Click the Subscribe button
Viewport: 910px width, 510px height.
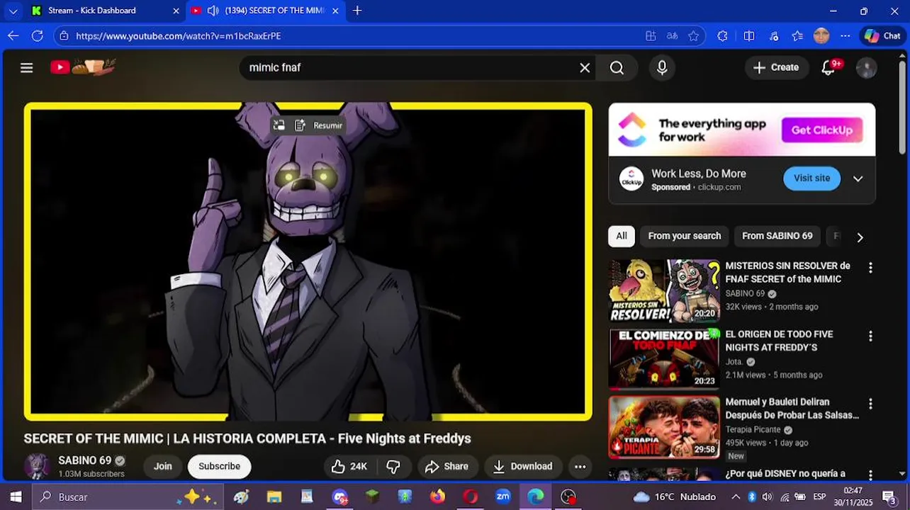point(219,466)
